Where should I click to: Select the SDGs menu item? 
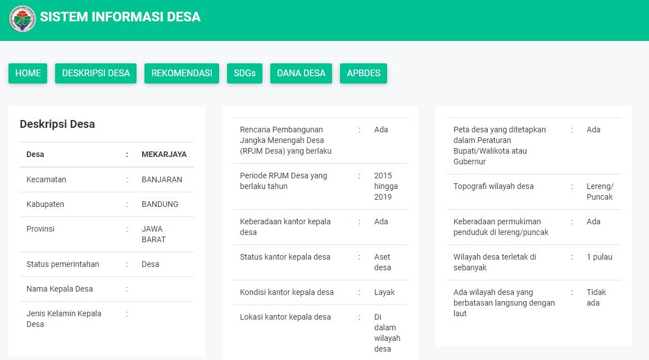point(244,73)
